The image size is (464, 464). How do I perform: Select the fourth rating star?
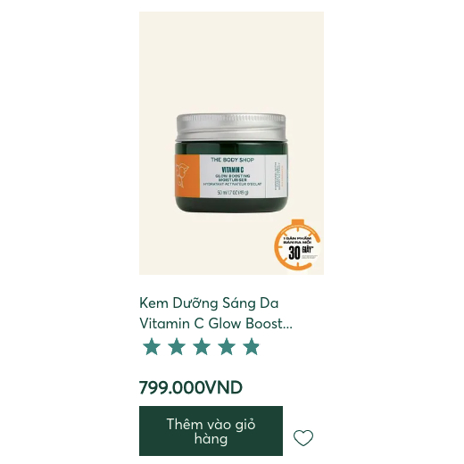point(227,346)
